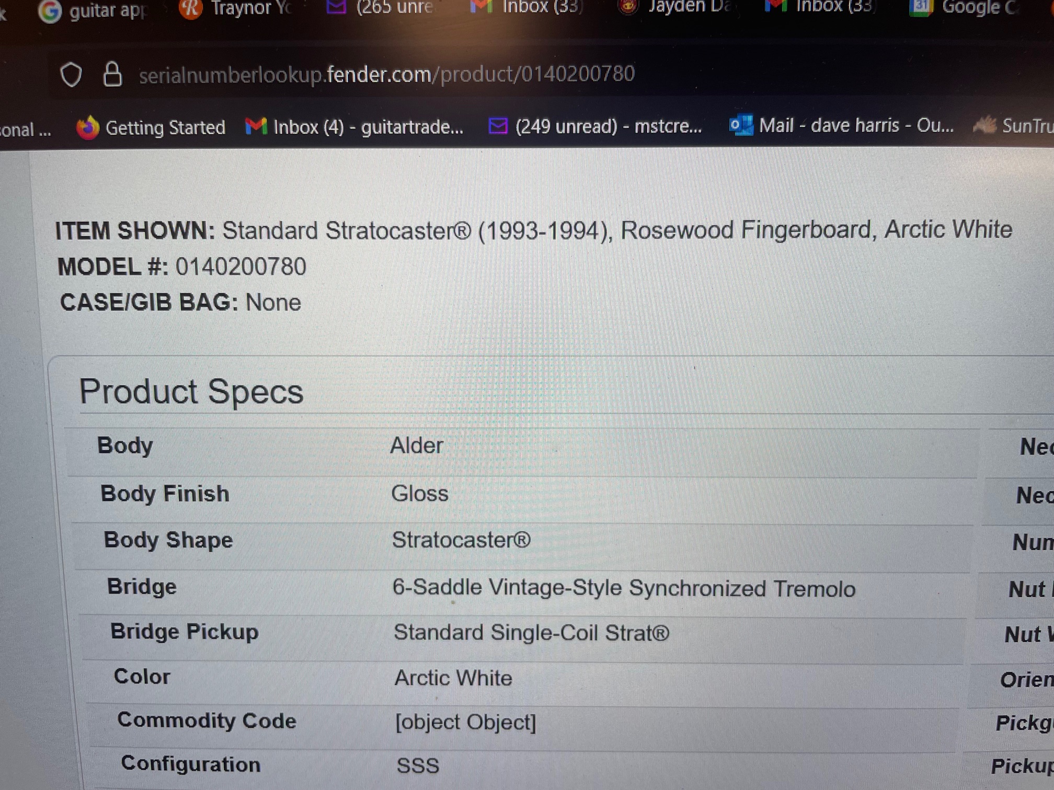The width and height of the screenshot is (1054, 790).
Task: Open the Getting Started bookmark
Action: [165, 127]
